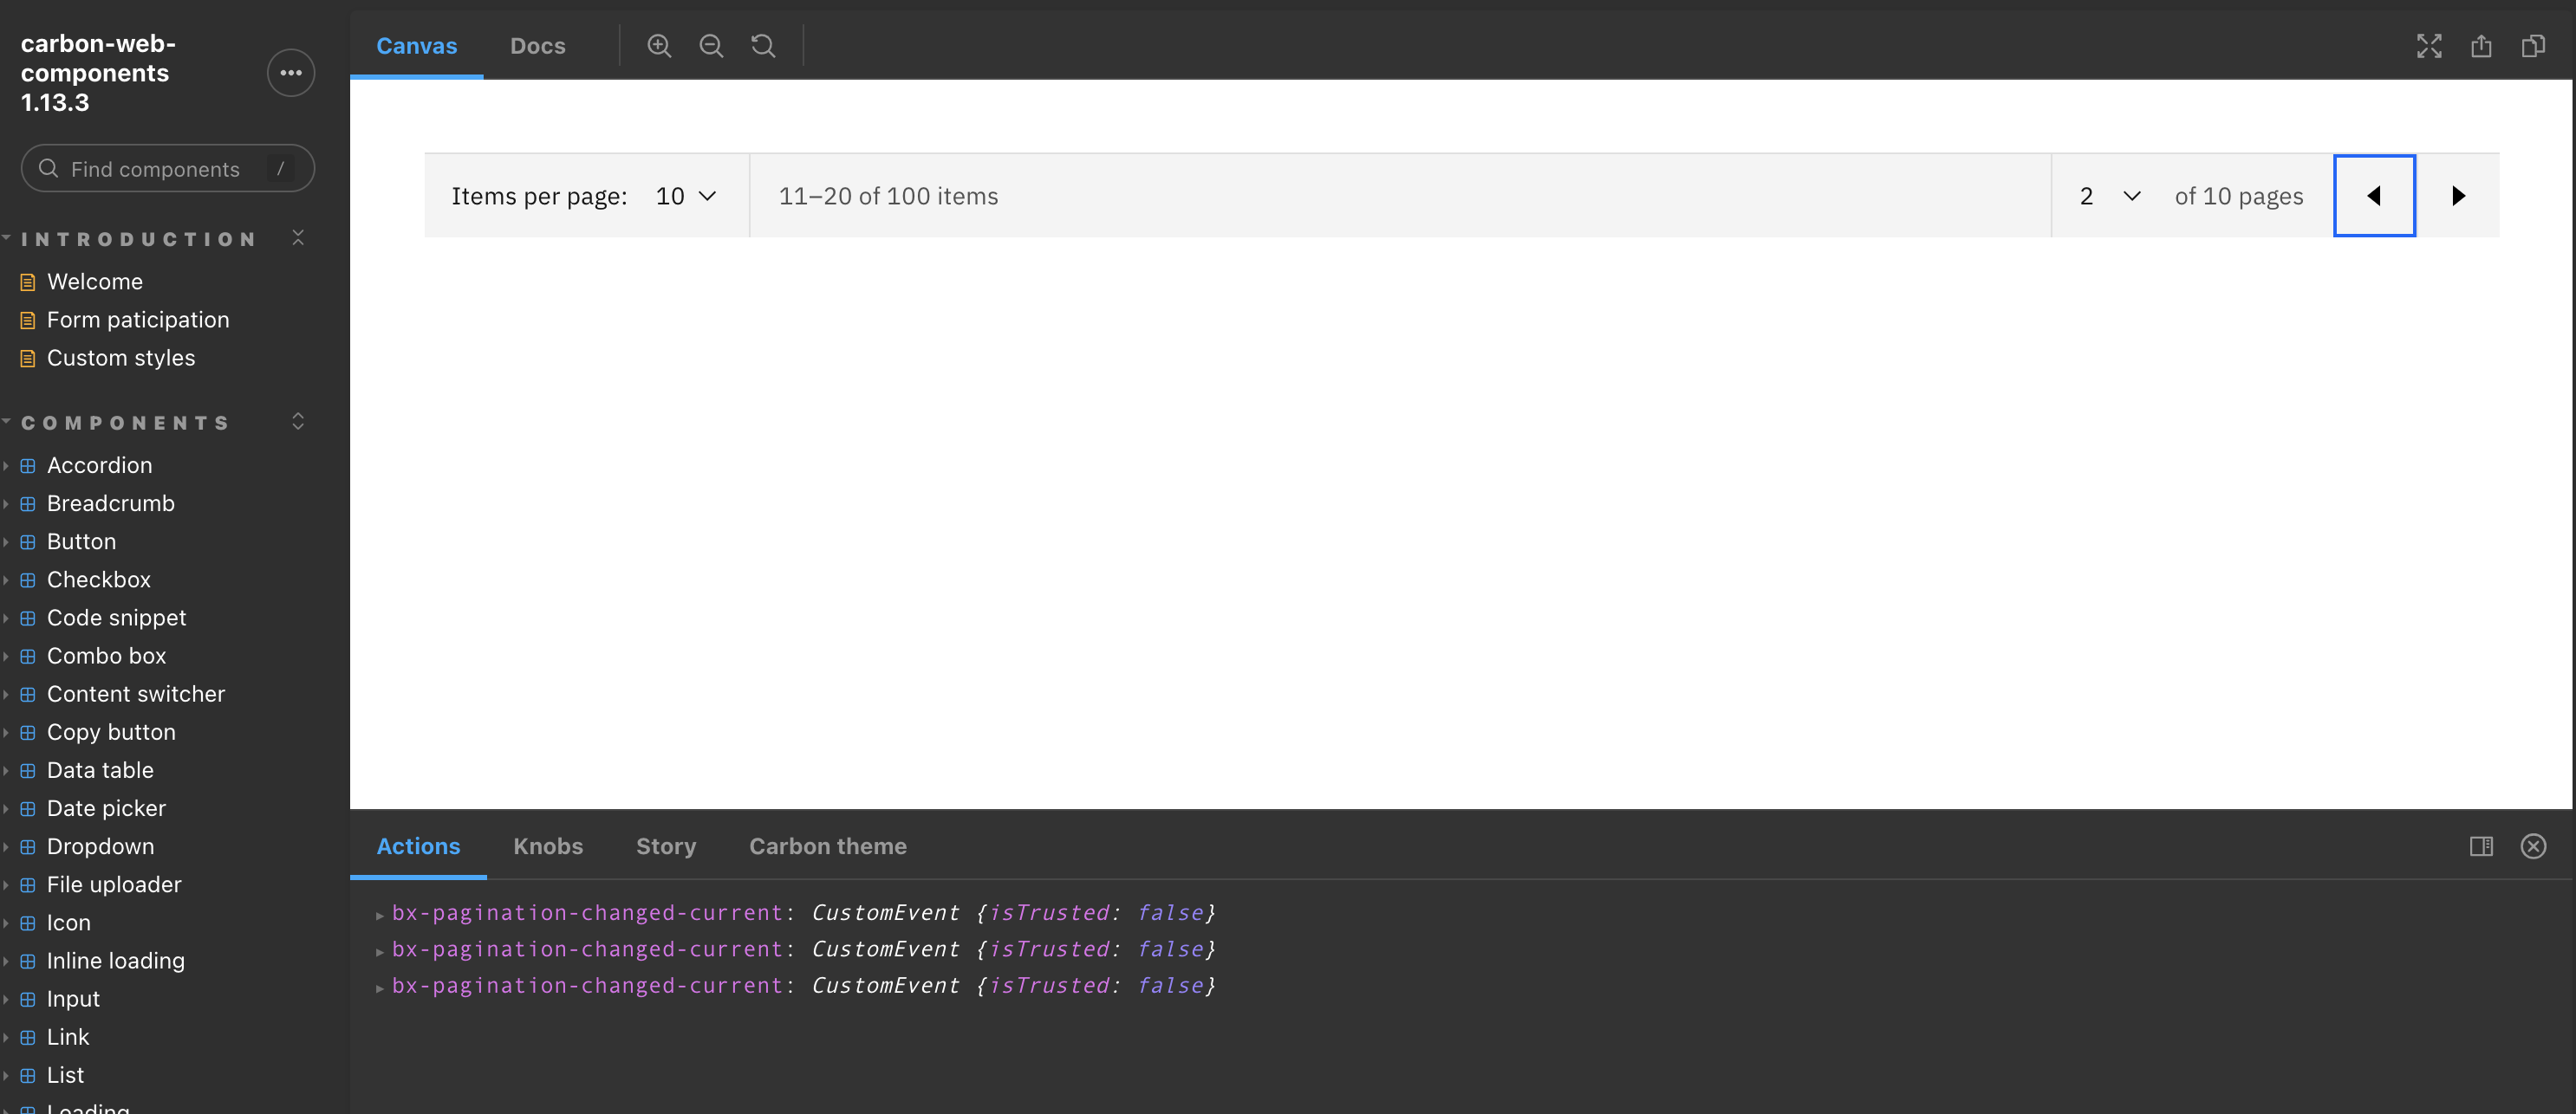Click the highlighted previous page arrow
2576x1114 pixels.
point(2374,196)
